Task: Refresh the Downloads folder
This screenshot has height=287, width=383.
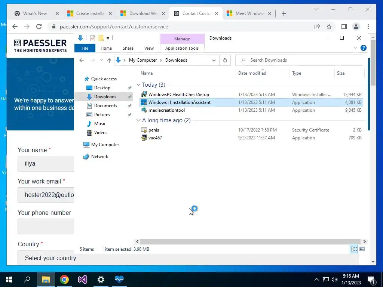Action: [225, 60]
